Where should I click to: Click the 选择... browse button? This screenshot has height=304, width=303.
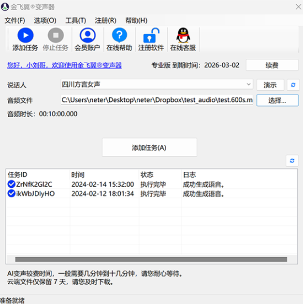277,100
